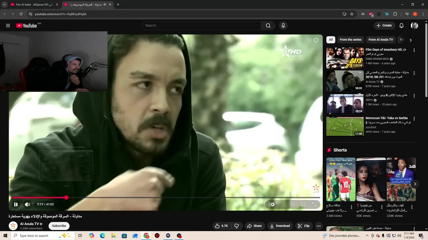Open File Explorer from taskbar

coord(113,236)
